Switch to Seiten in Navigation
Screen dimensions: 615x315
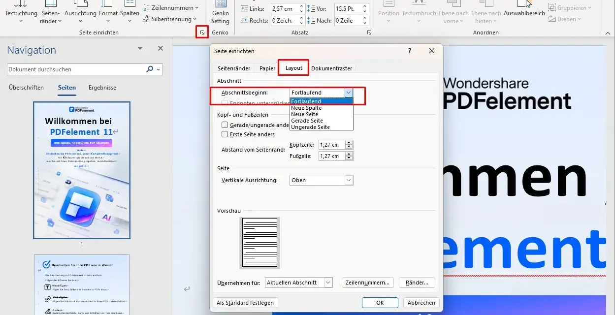click(x=67, y=88)
